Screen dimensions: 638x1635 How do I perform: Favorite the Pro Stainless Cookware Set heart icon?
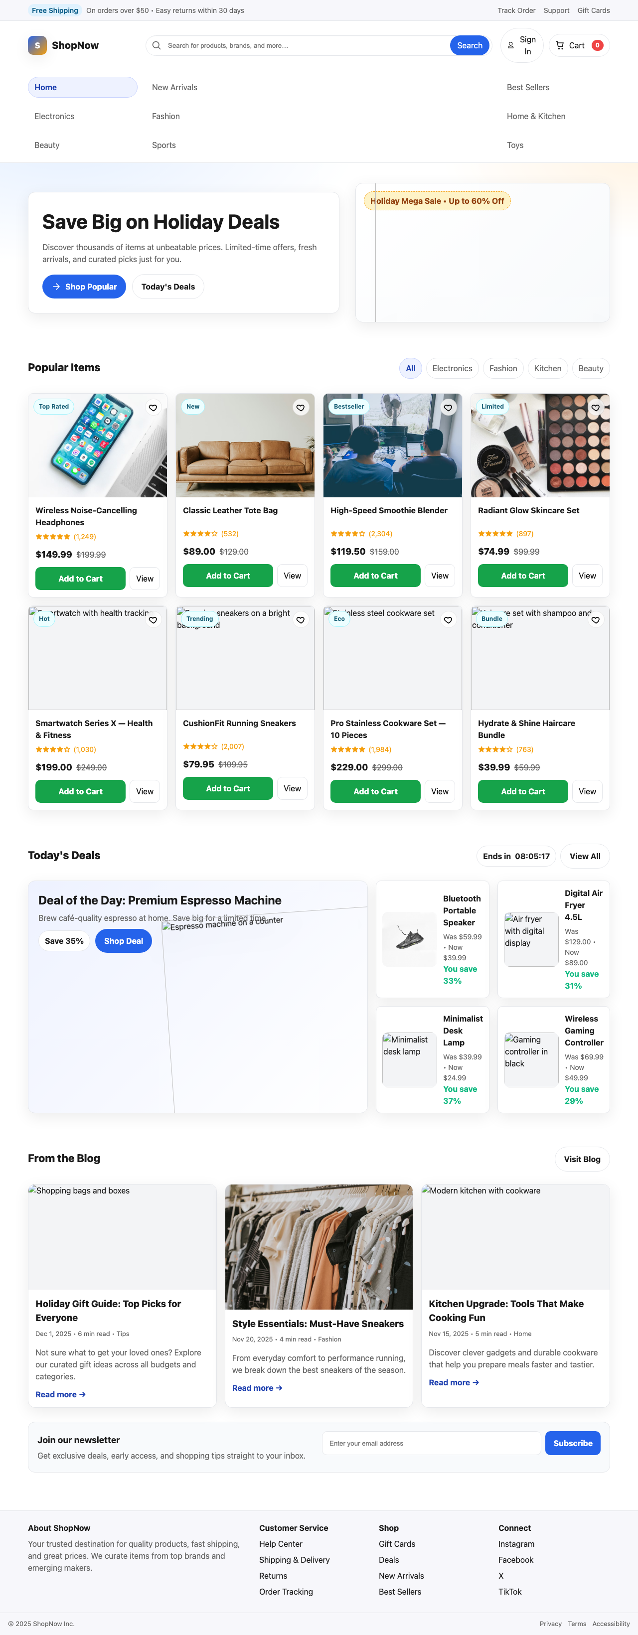[448, 621]
